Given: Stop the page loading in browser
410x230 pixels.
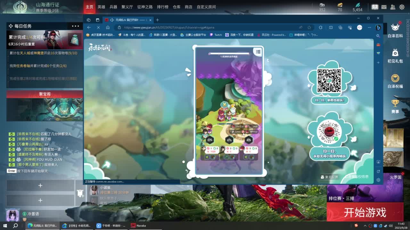Looking at the screenshot, I should (x=98, y=27).
